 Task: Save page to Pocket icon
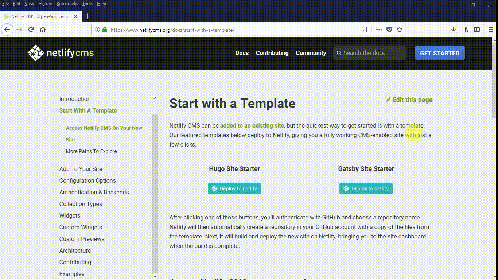point(389,30)
